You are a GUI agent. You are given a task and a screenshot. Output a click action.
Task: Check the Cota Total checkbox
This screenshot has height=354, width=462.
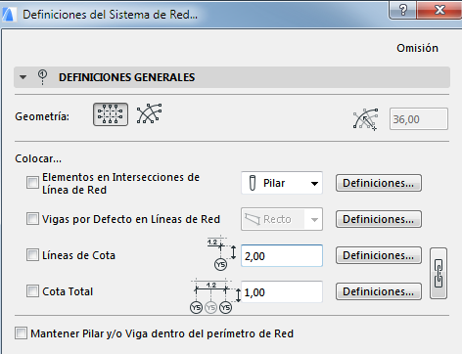coord(32,291)
